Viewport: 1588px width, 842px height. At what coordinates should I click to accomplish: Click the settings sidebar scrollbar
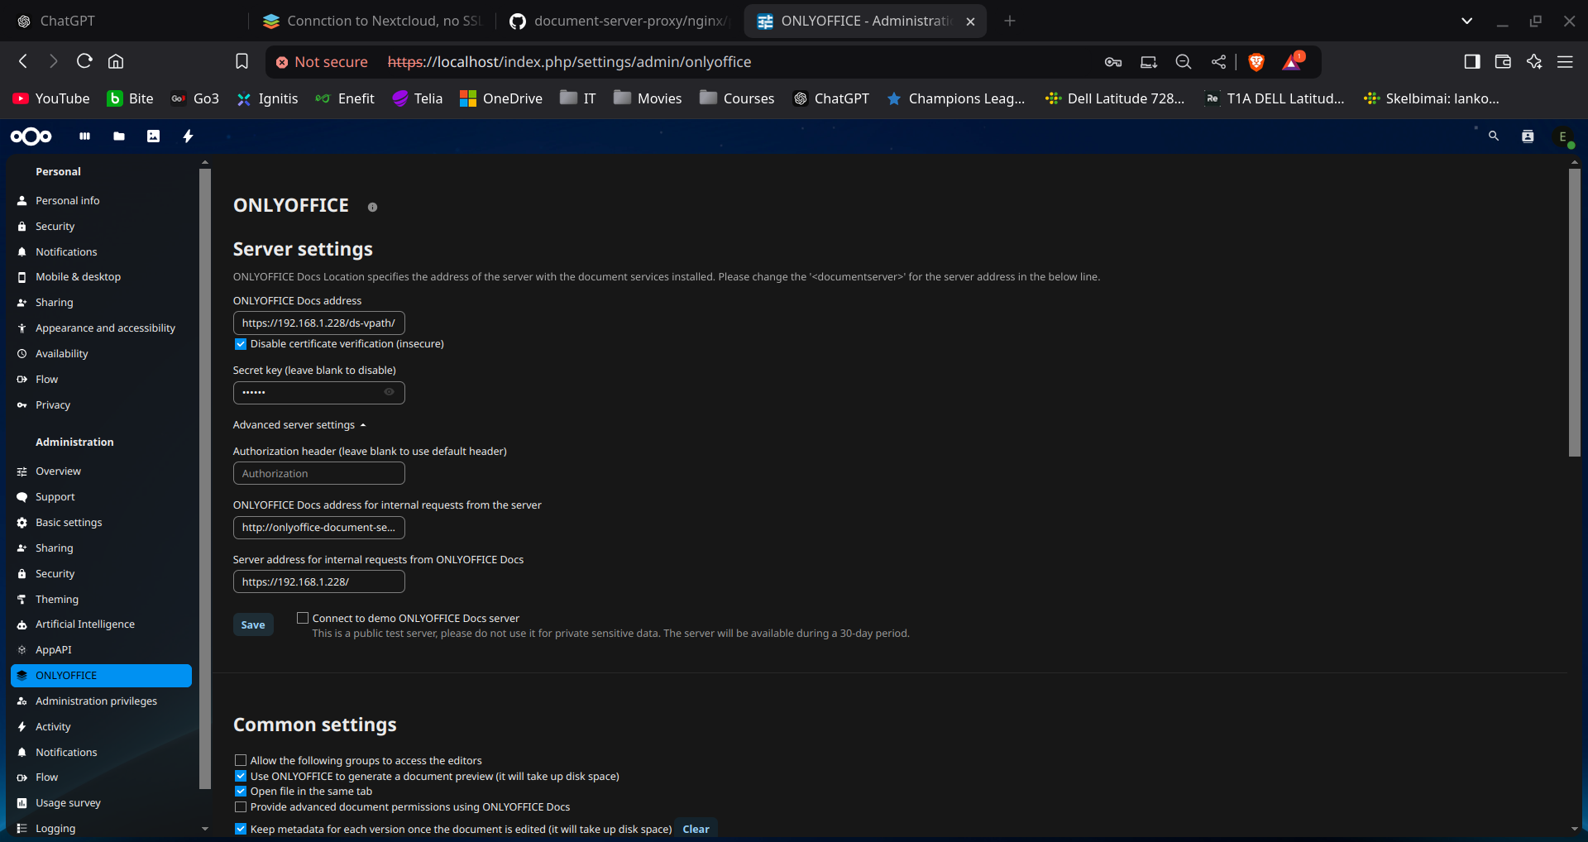pyautogui.click(x=205, y=480)
